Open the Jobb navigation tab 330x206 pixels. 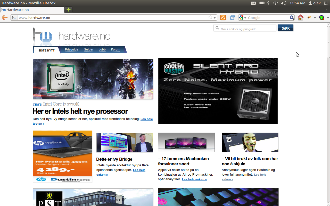point(102,49)
